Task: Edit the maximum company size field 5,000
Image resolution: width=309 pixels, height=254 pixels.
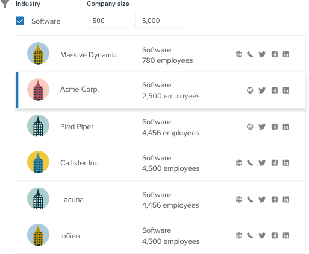Action: point(160,21)
